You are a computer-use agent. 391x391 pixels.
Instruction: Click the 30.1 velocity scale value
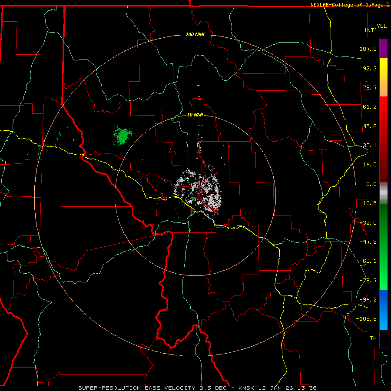370,146
